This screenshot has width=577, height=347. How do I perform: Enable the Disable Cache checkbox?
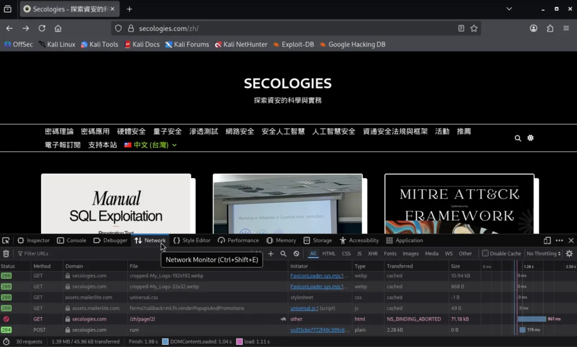(x=485, y=253)
